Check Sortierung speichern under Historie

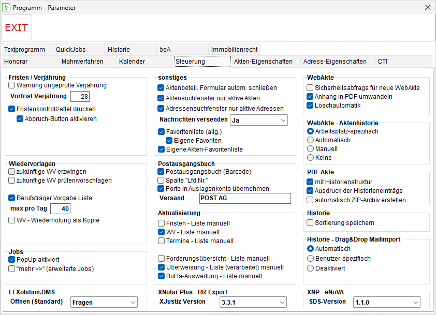click(310, 223)
